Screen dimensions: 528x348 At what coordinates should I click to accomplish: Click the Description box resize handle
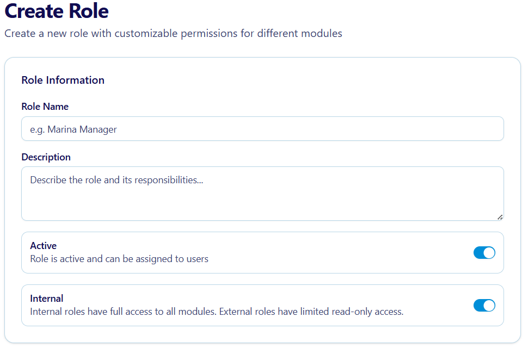(x=500, y=217)
